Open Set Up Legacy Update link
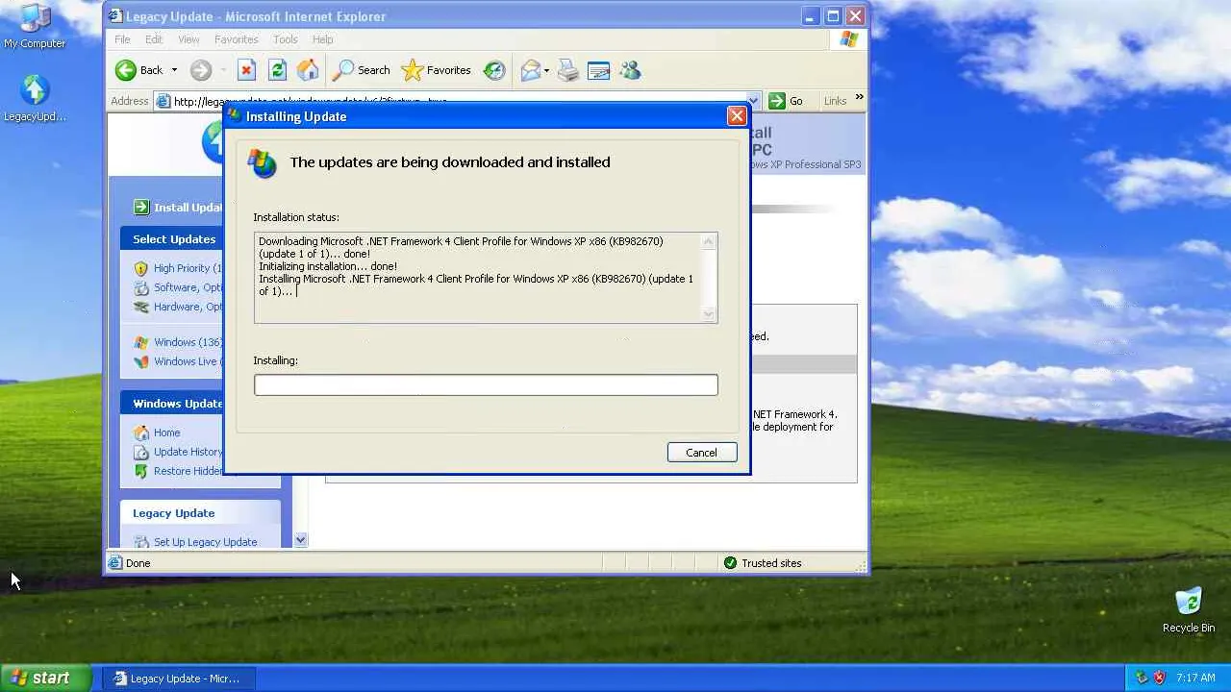The image size is (1231, 692). (x=206, y=542)
